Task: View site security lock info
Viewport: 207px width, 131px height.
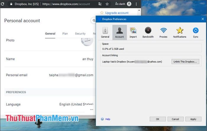Action: click(x=11, y=4)
